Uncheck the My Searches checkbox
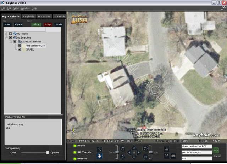 10,37
